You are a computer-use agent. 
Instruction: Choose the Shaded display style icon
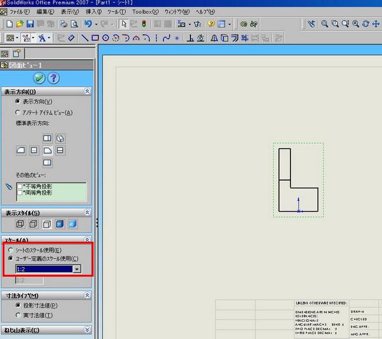(73, 224)
